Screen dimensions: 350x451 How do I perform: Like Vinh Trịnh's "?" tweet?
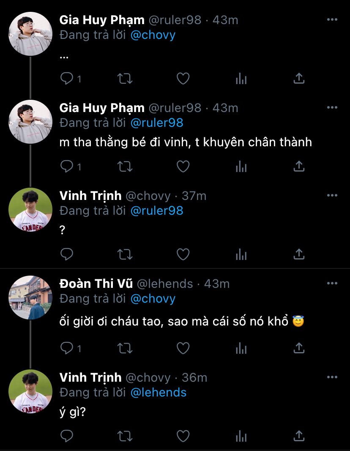click(183, 254)
